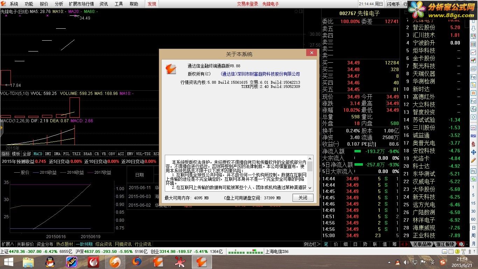Open the line trend chart icon
Image resolution: width=478 pixels, height=269 pixels.
click(x=473, y=52)
